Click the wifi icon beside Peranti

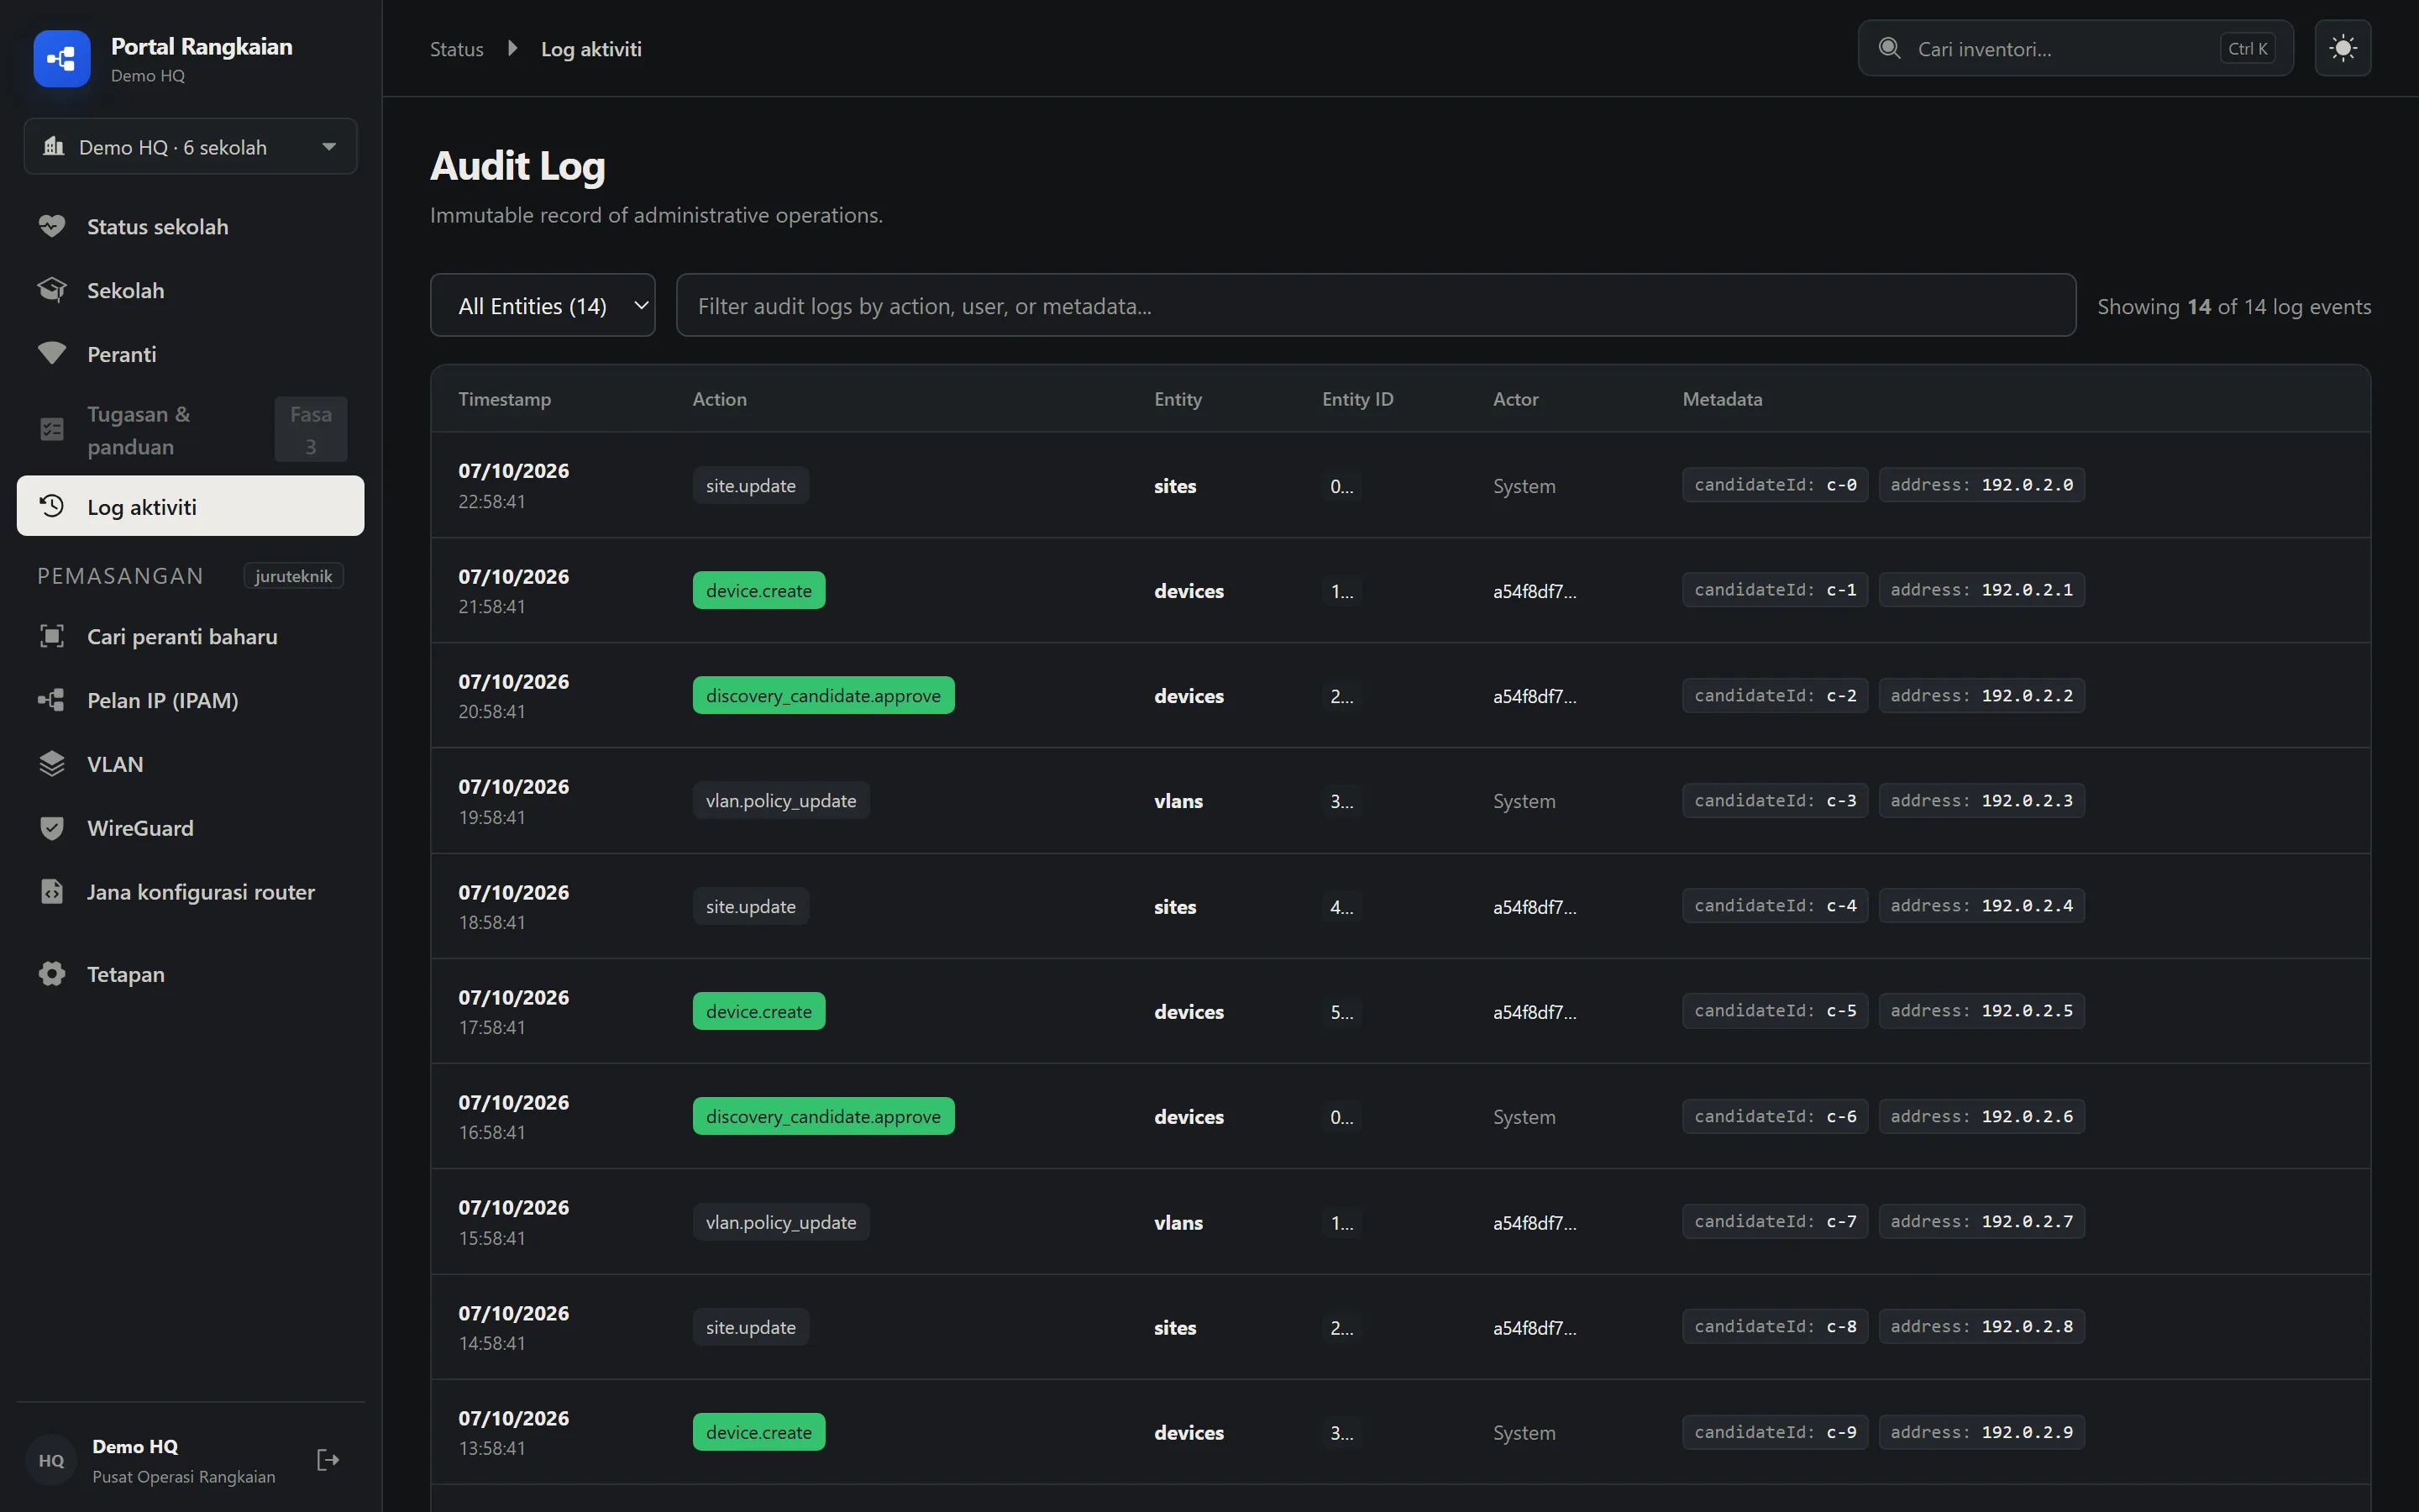52,354
